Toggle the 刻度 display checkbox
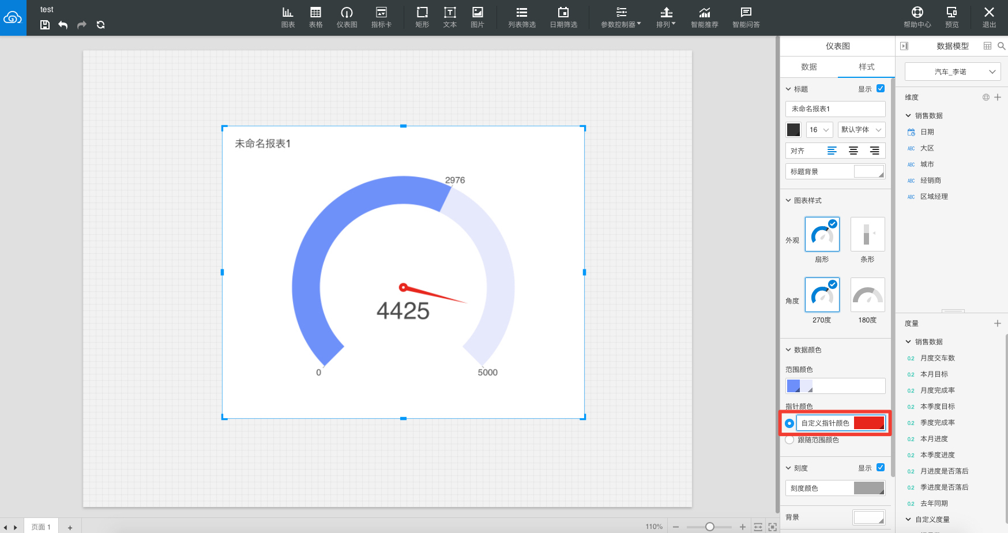Screen dimensions: 1008x533 click(x=881, y=467)
